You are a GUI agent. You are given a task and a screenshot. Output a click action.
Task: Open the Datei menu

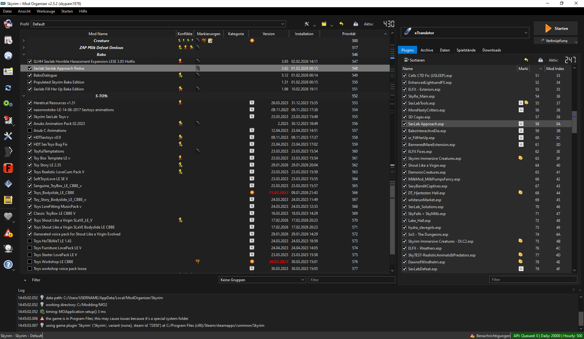[8, 11]
